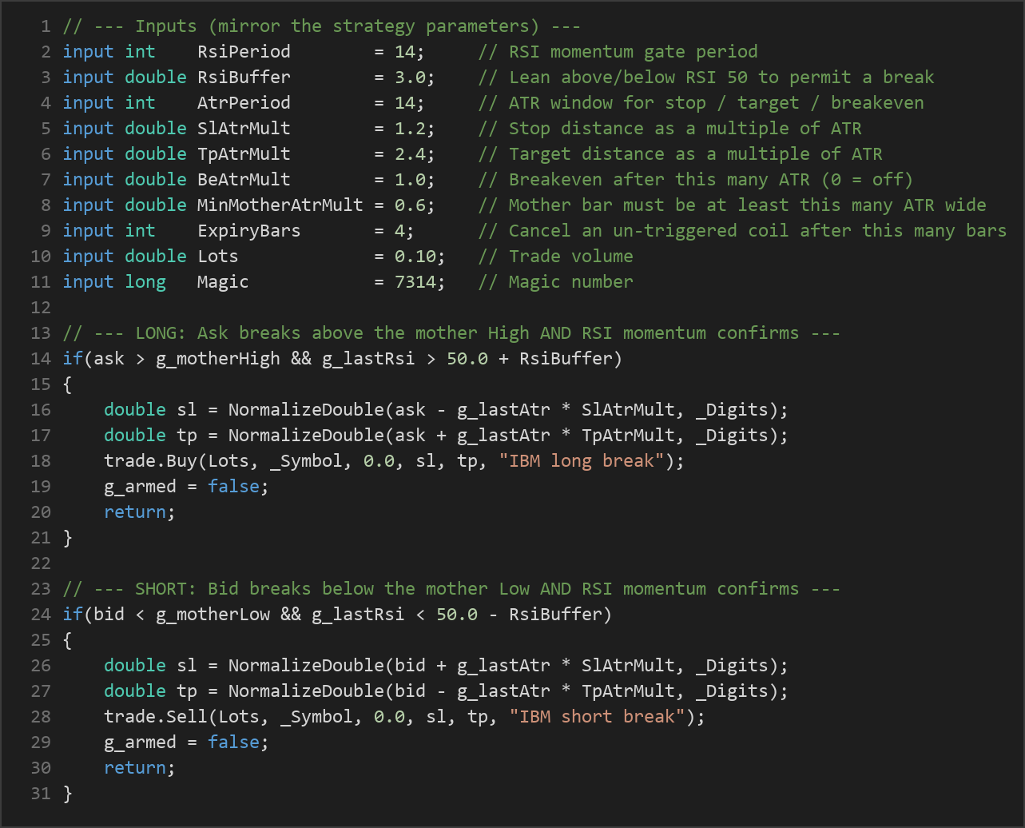The width and height of the screenshot is (1025, 828).
Task: Click the value 0.6 for MinMotherAtrMult
Action: click(410, 205)
